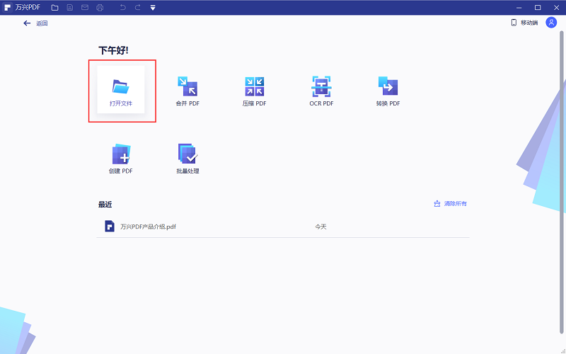Open the 转换 PDF convert tool
566x354 pixels.
pos(388,91)
